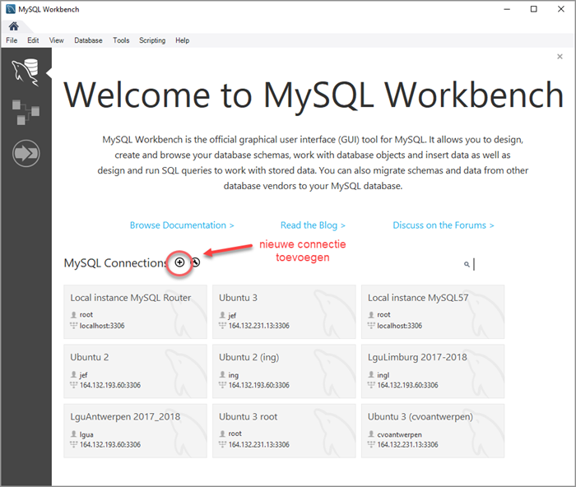Viewport: 576px width, 487px height.
Task: Click the MySQL Workbench title bar app icon
Action: click(x=11, y=9)
